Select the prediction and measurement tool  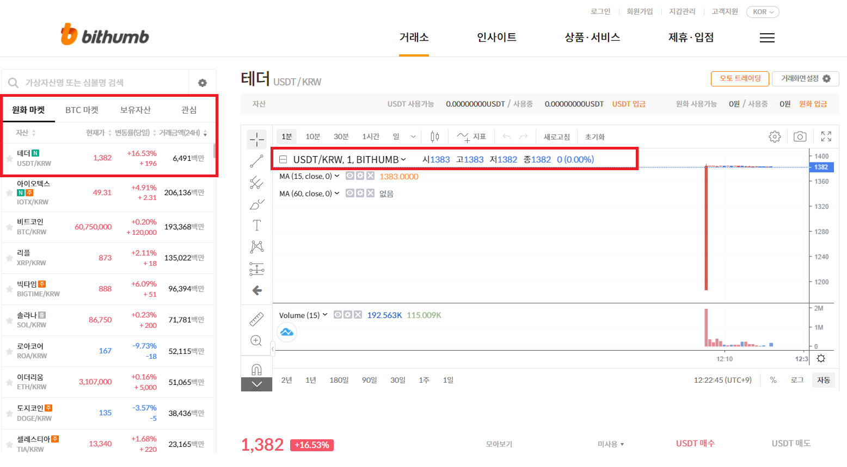[256, 269]
